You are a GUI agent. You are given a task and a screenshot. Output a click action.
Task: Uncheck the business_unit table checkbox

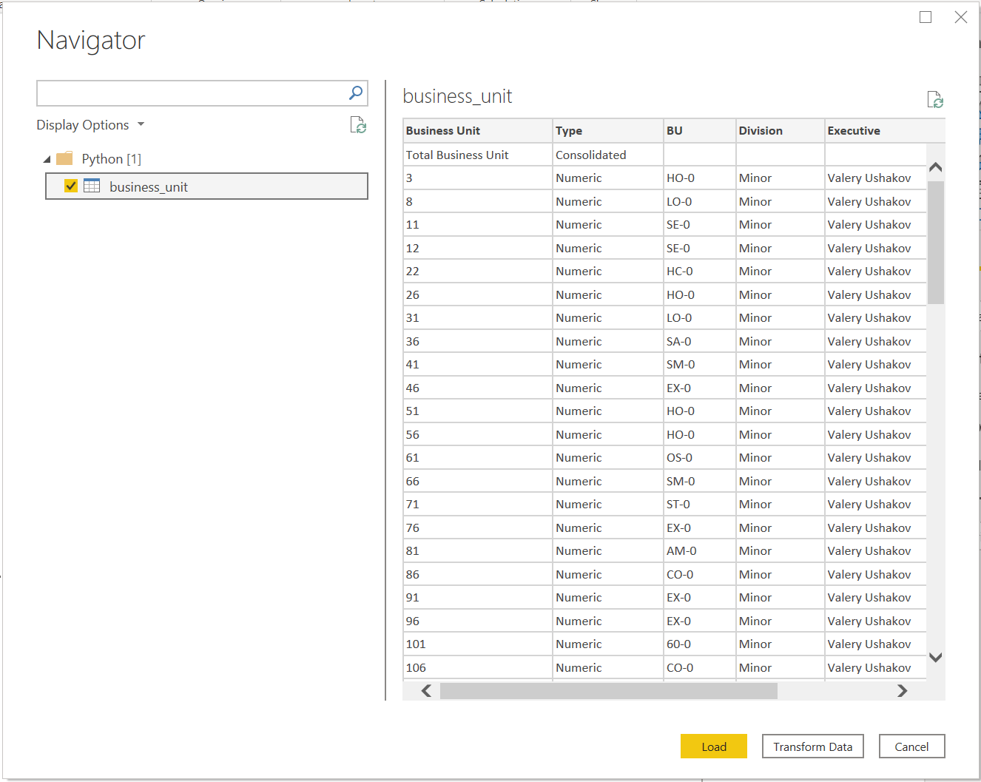[x=71, y=186]
